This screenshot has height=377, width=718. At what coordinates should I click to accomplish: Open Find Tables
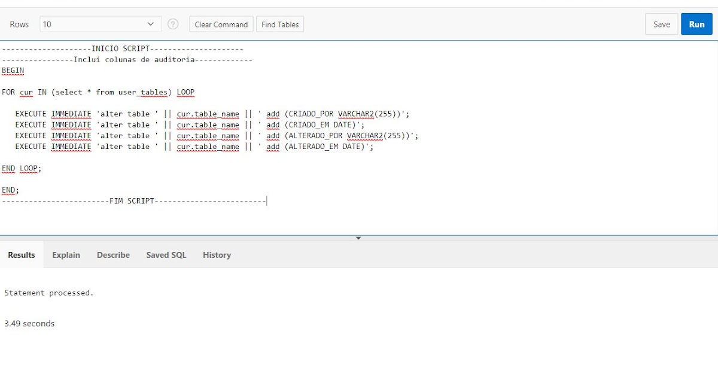click(x=280, y=24)
